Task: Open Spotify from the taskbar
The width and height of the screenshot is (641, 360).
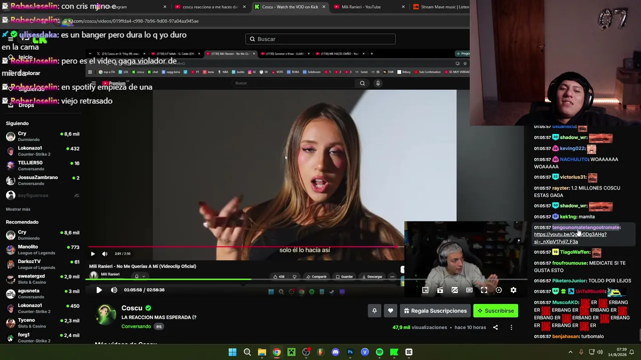Action: point(380,352)
